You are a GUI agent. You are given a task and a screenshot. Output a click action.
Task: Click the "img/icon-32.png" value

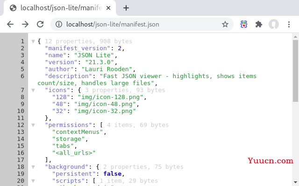[x=105, y=111]
